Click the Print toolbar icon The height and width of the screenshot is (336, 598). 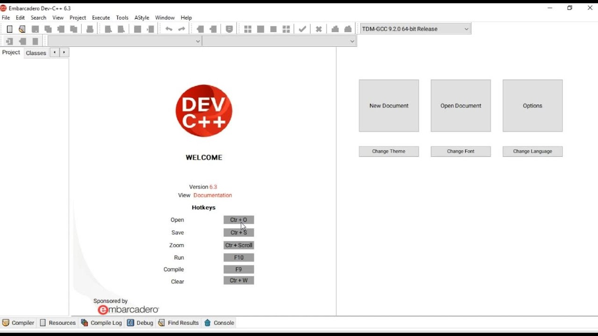click(90, 29)
